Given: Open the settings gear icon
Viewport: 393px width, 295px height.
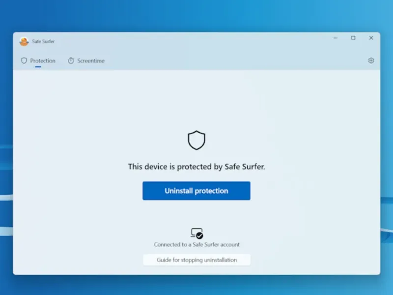Looking at the screenshot, I should point(371,60).
